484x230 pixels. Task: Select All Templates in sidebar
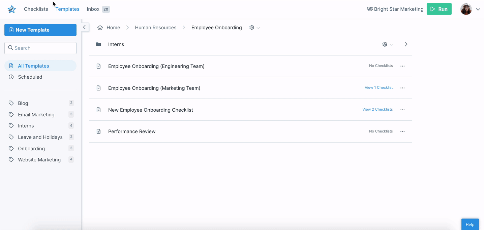click(x=40, y=66)
